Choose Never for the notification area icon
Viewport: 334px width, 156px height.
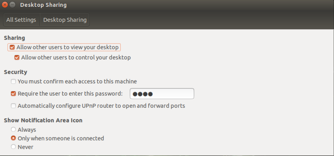coord(13,147)
